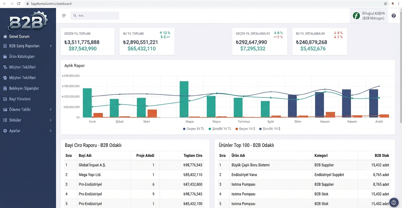Sort by the Proje Adedi column header
The width and height of the screenshot is (402, 208).
coord(145,156)
